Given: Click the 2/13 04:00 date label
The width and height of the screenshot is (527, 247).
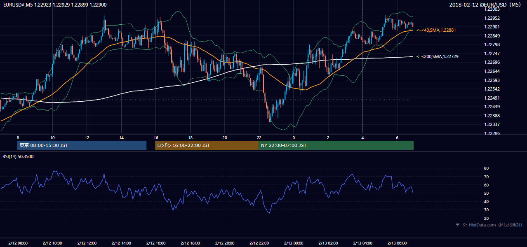Looking at the screenshot, I should [362, 243].
